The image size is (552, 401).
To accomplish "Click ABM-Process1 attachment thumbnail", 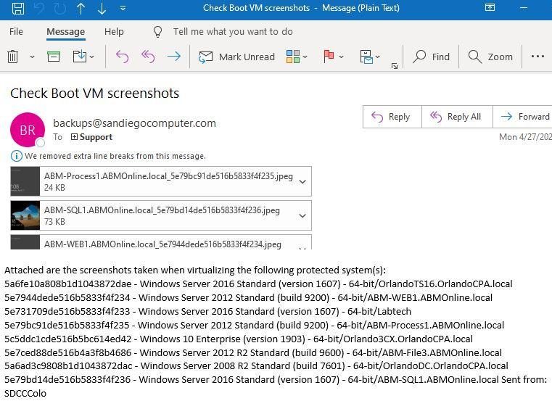I will pos(25,181).
